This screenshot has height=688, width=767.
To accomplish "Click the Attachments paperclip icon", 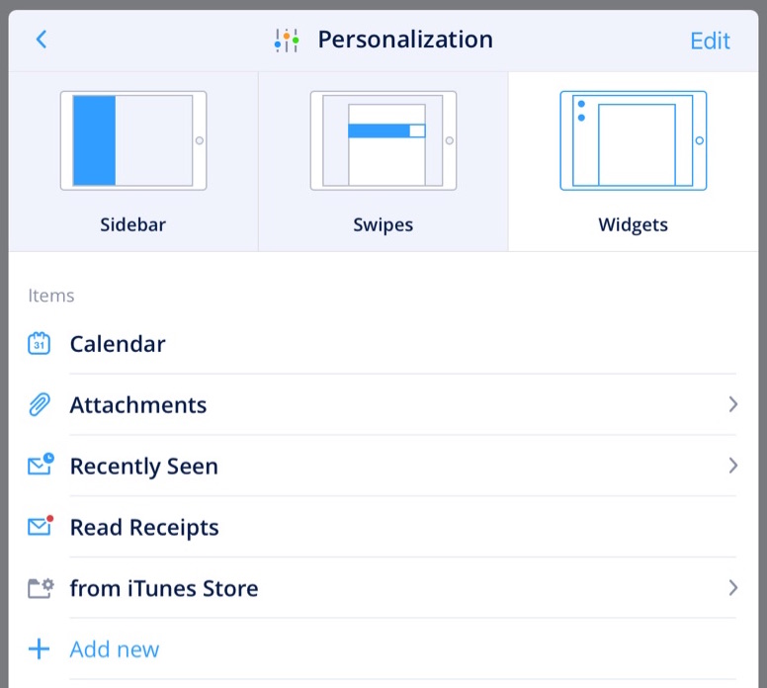I will (39, 405).
